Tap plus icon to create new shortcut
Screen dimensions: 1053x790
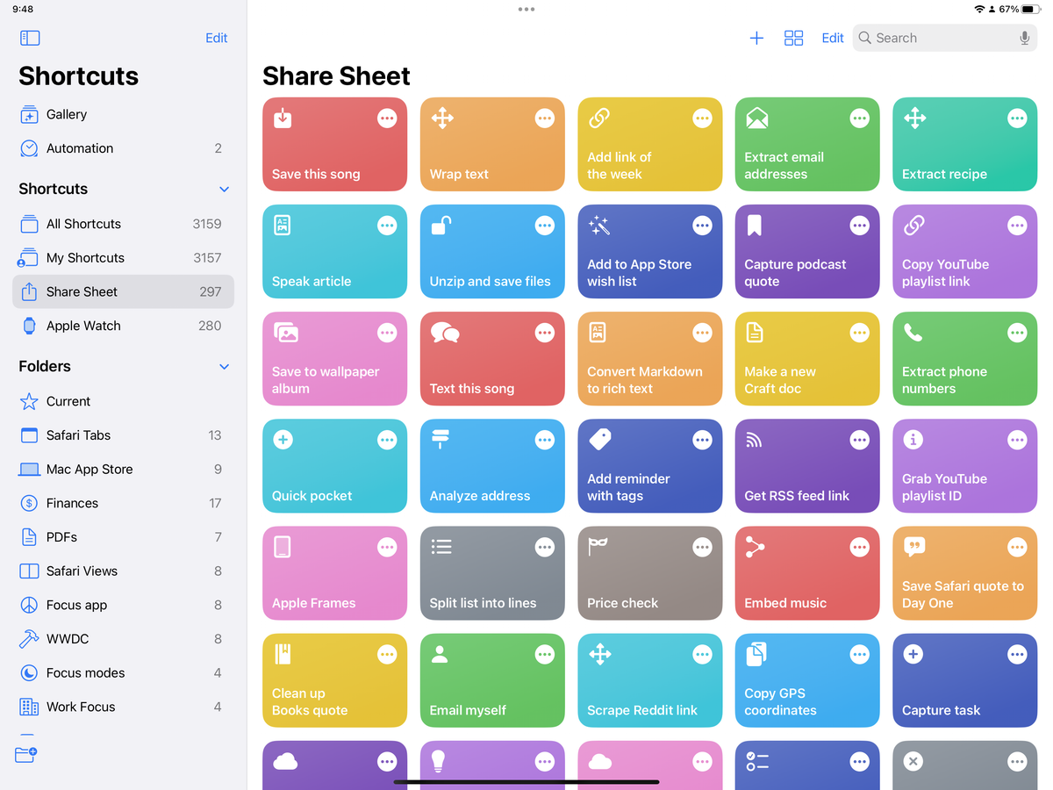click(756, 38)
